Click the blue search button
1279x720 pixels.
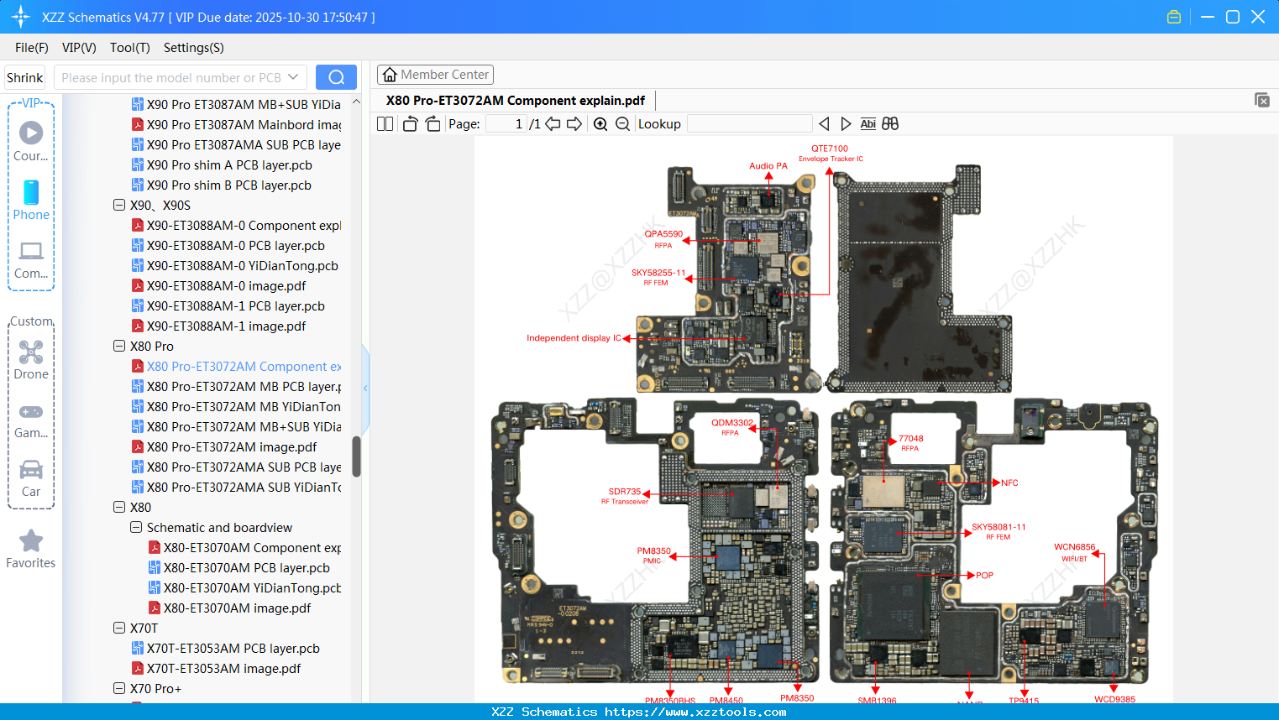click(x=336, y=77)
